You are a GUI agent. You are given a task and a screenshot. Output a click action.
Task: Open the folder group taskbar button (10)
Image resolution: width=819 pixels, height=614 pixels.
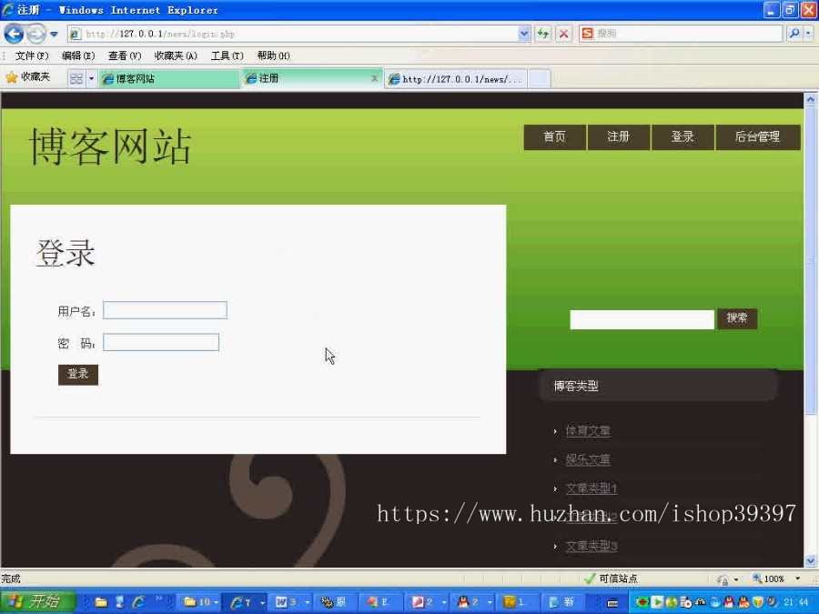click(200, 602)
